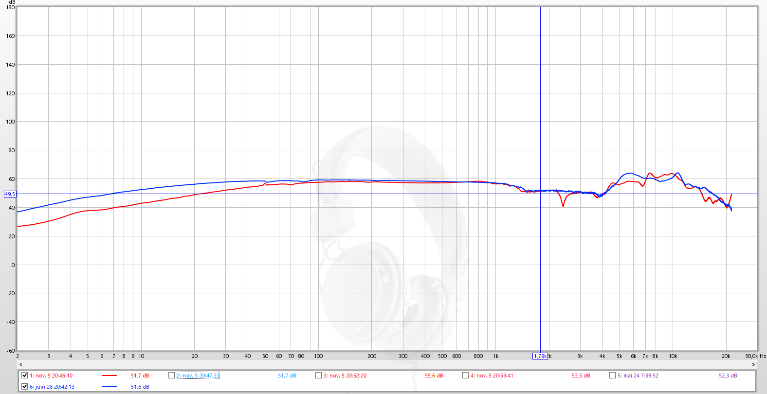Show trace 3 nov. 5 20:52:20 via checkbox
Viewport: 767px width, 394px height.
(x=318, y=376)
